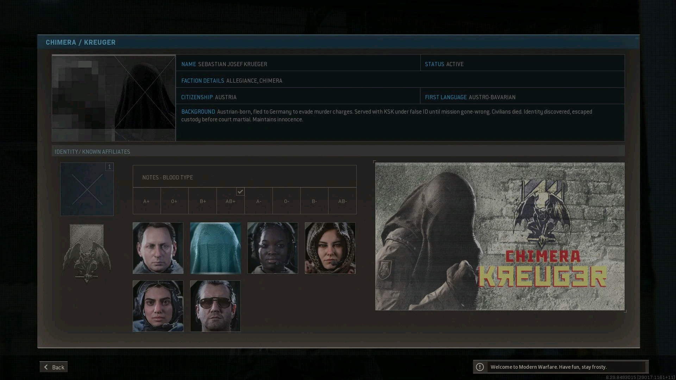Choose the AB- blood type option

click(x=342, y=201)
